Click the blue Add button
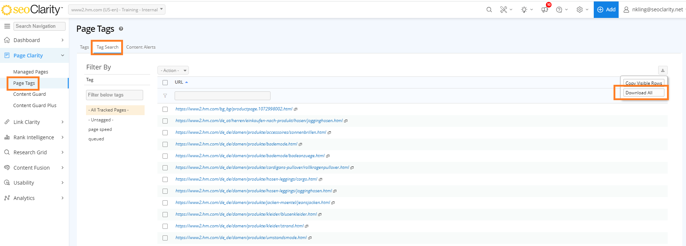686x246 pixels. pos(606,10)
